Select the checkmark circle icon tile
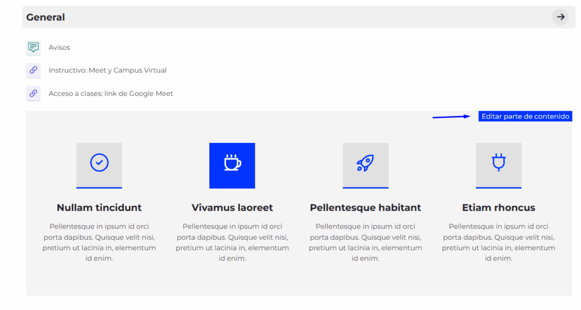Viewport: 581px width, 310px height. click(99, 164)
